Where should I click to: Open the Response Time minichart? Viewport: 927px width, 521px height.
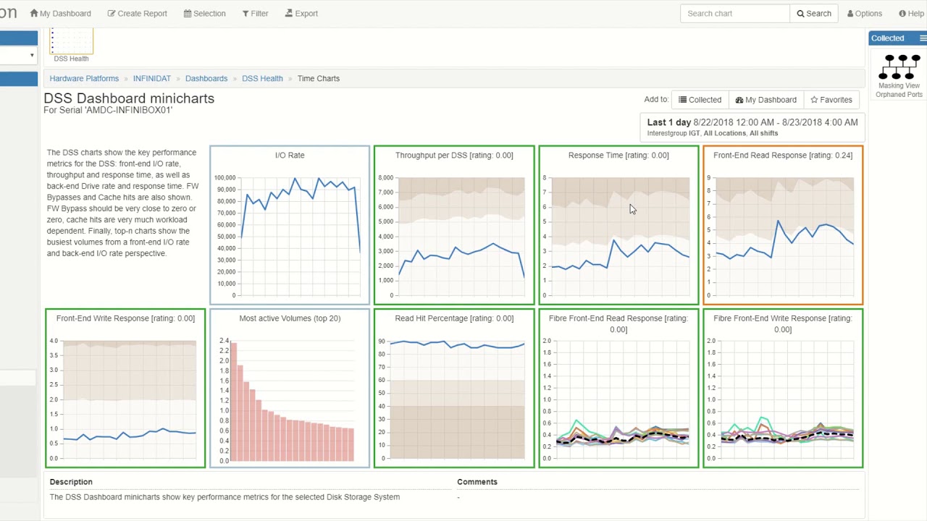click(x=618, y=225)
